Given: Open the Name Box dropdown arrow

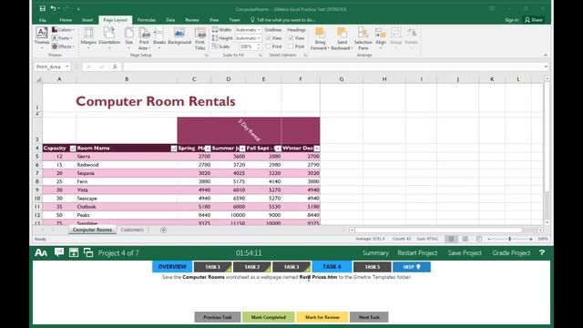Looking at the screenshot, I should pos(66,67).
